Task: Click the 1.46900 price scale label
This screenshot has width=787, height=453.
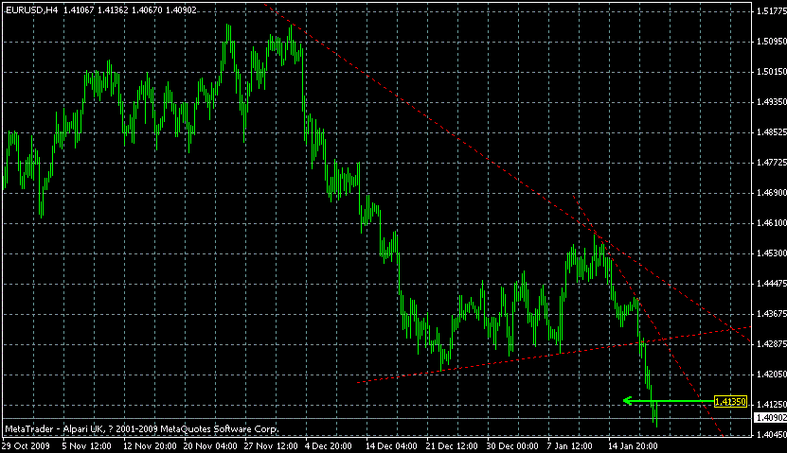Action: [x=772, y=192]
